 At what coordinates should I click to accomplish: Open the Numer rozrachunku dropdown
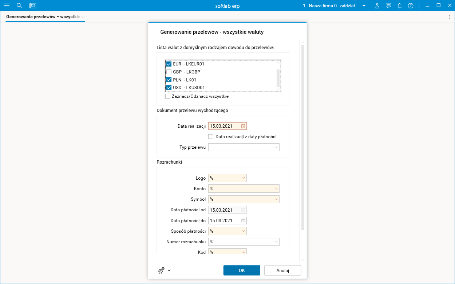coord(276,241)
